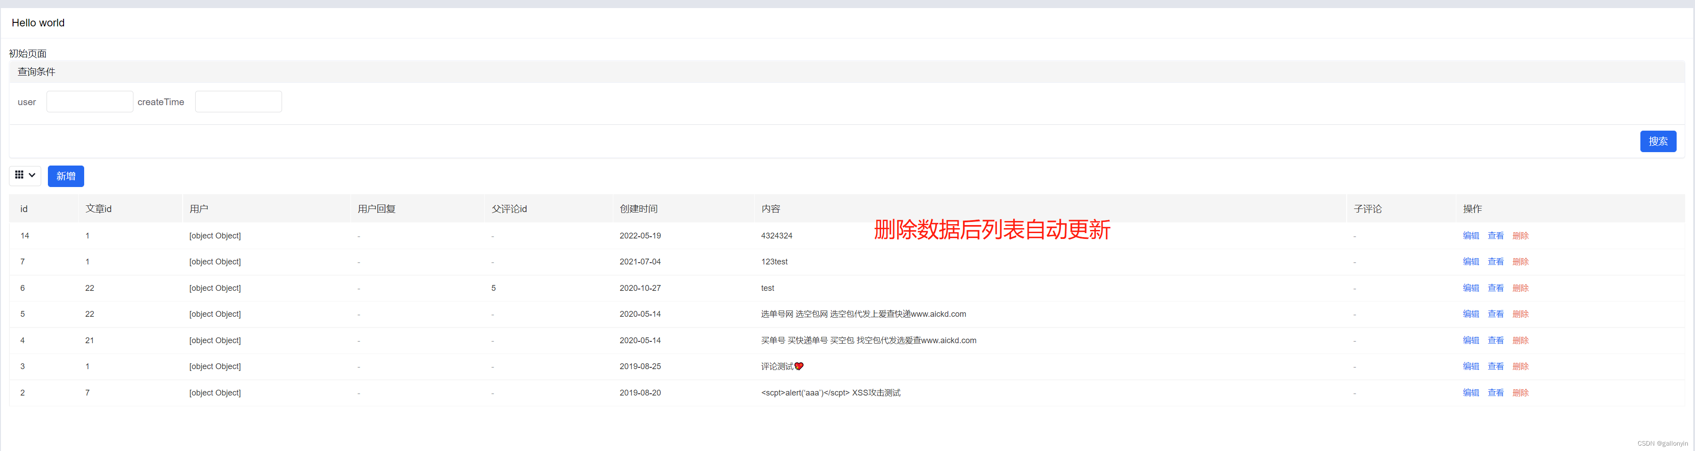This screenshot has height=451, width=1695.
Task: Click 删除 on the XSS攻击测试 row
Action: click(1521, 392)
